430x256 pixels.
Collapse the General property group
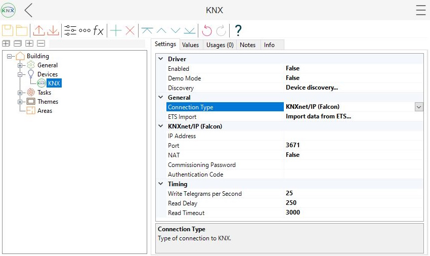[x=161, y=97]
